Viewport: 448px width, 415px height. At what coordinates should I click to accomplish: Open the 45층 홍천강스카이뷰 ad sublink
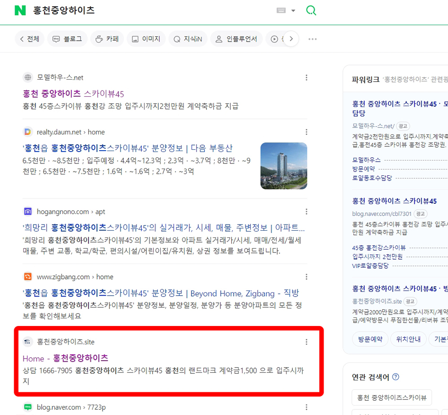tap(379, 248)
